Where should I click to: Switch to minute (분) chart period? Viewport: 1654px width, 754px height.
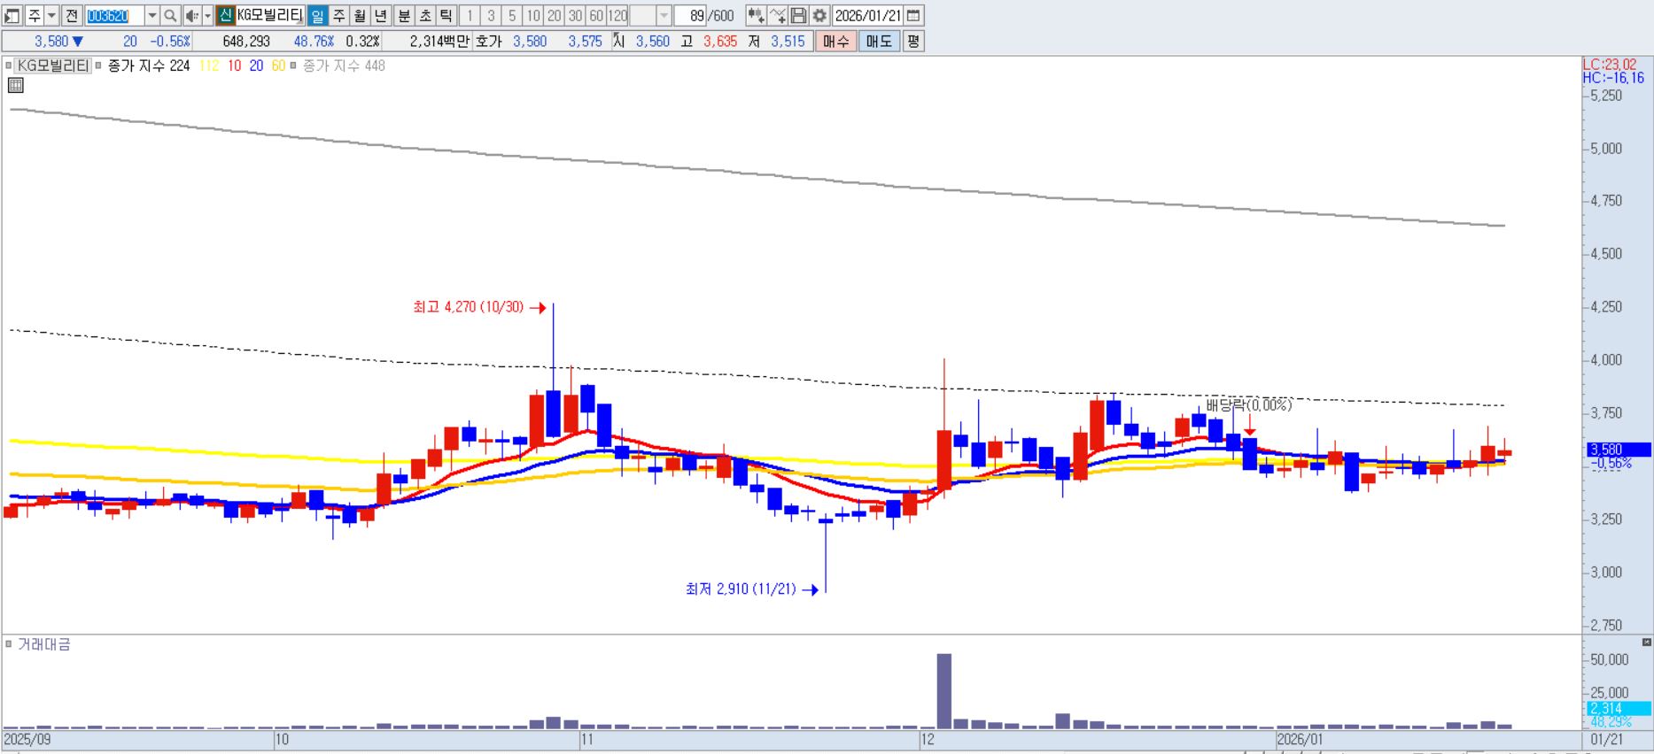point(404,16)
